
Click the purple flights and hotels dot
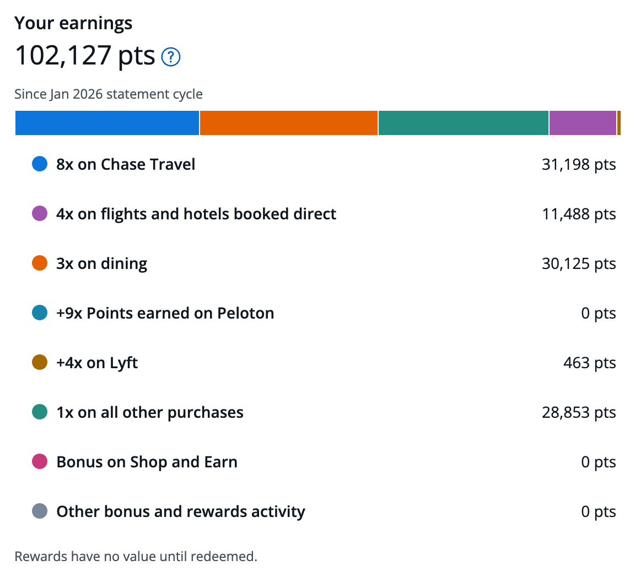click(x=40, y=213)
